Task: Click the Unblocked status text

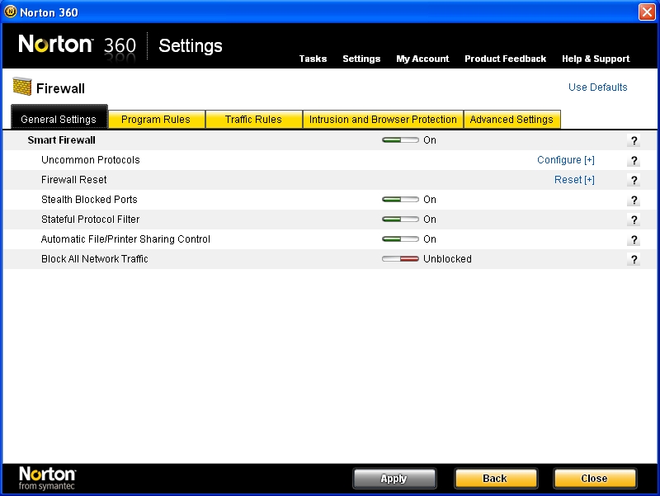Action: point(447,259)
